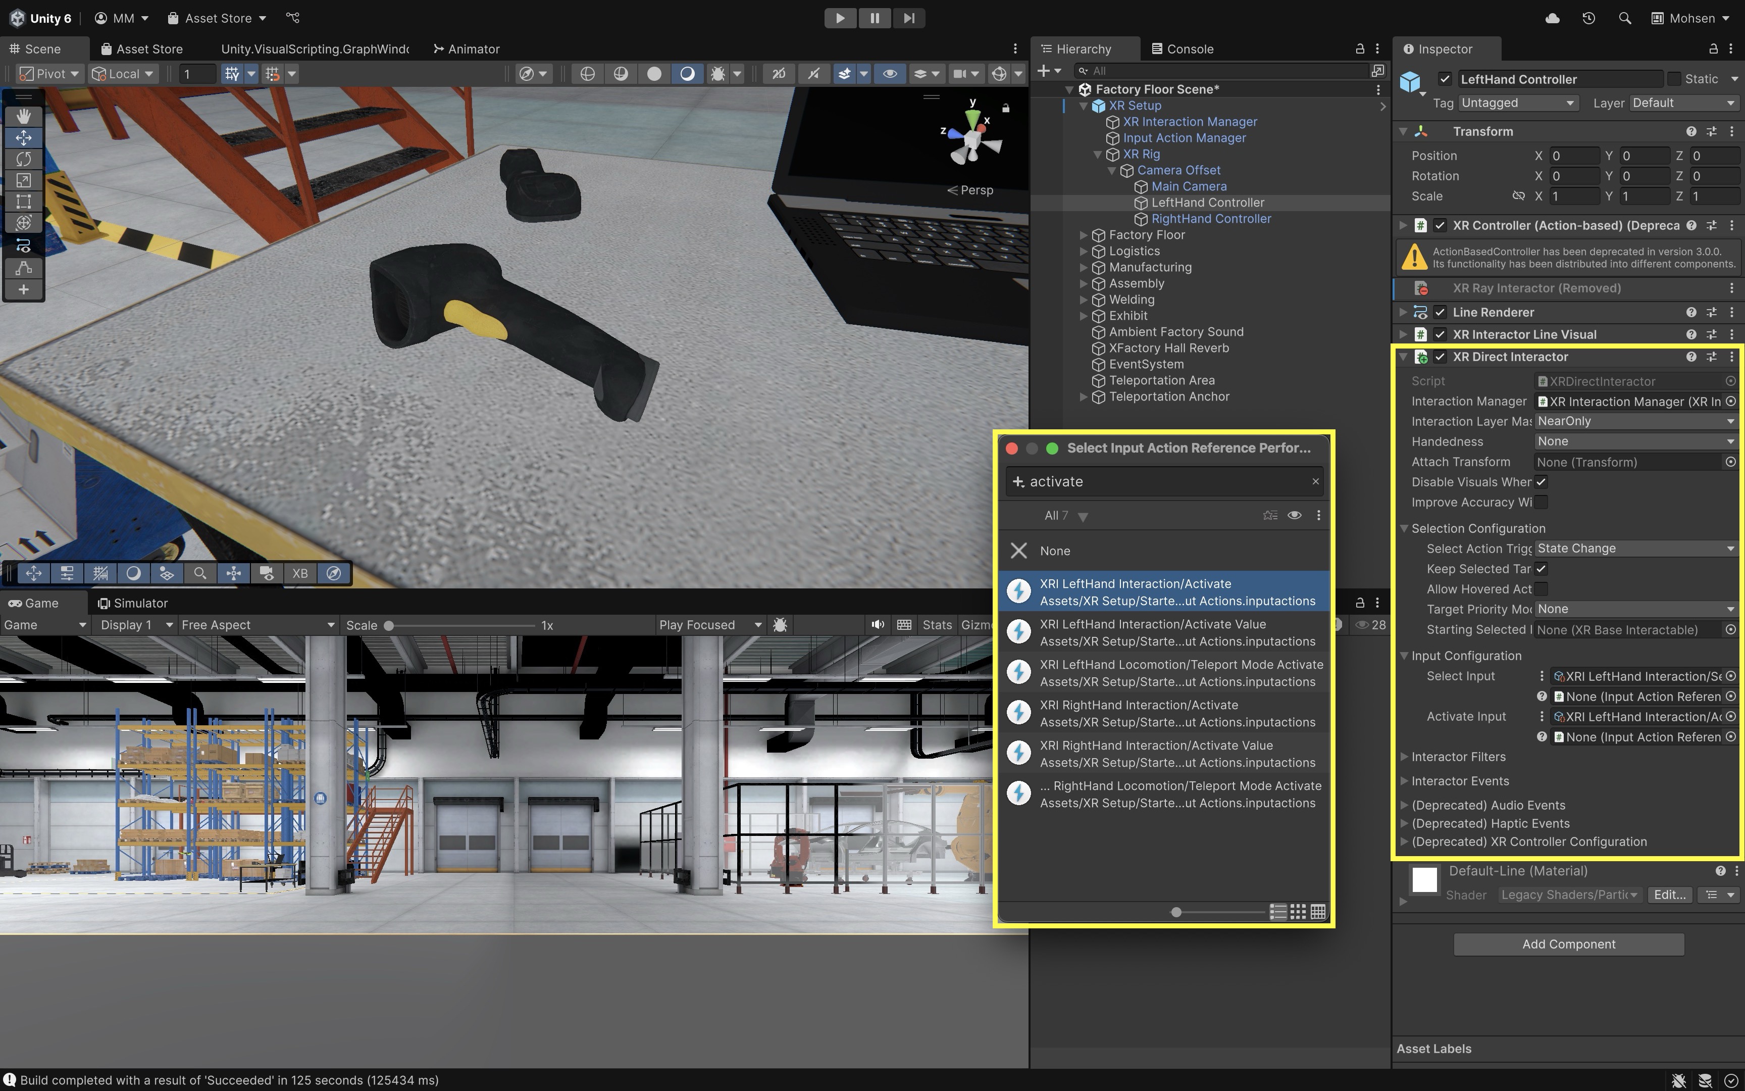This screenshot has width=1745, height=1091.
Task: Disable the Line Renderer component
Action: click(x=1440, y=313)
